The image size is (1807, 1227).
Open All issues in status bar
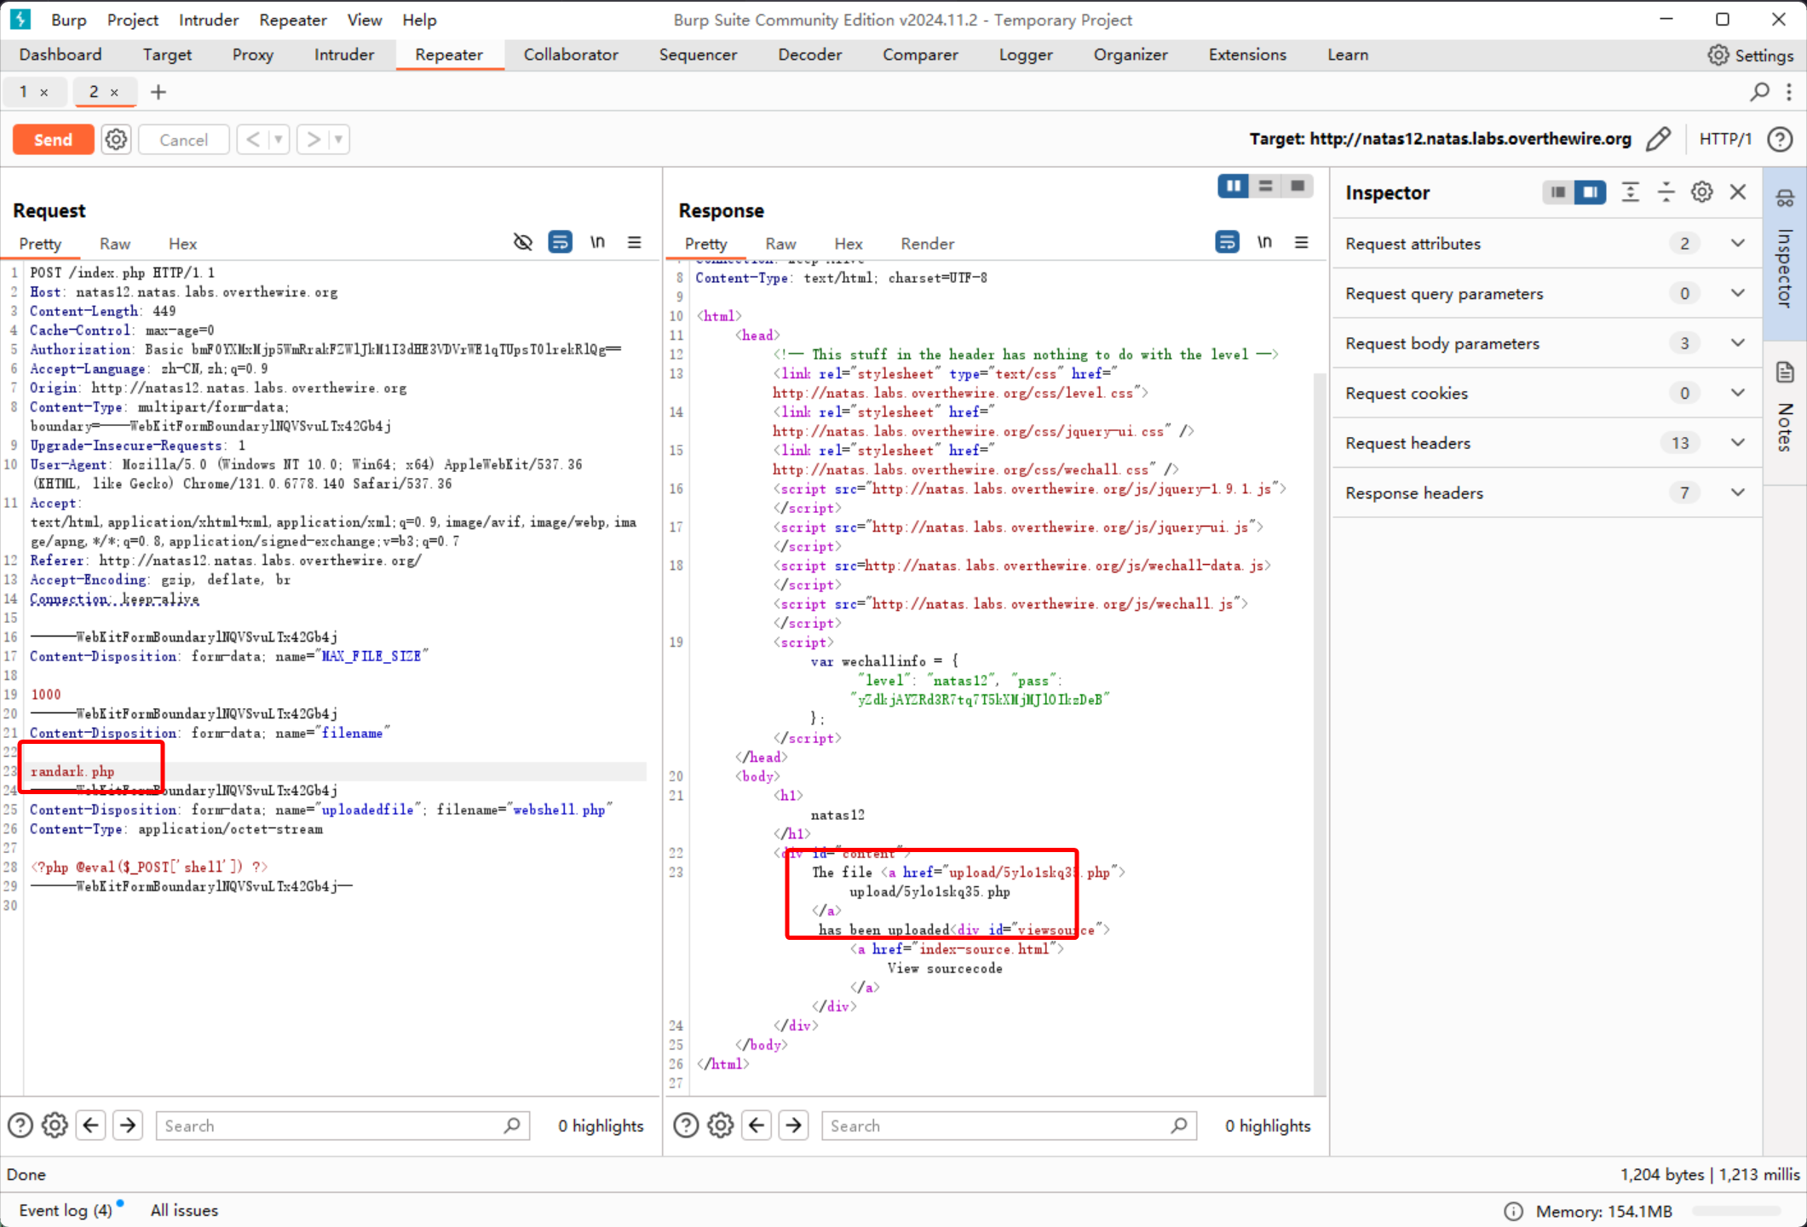[184, 1211]
